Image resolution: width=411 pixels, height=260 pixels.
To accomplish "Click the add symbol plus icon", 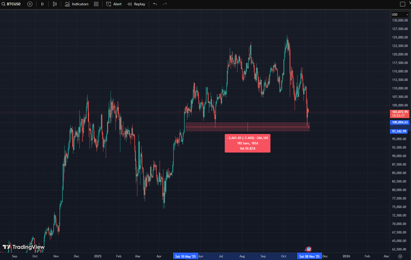I will click(30, 4).
